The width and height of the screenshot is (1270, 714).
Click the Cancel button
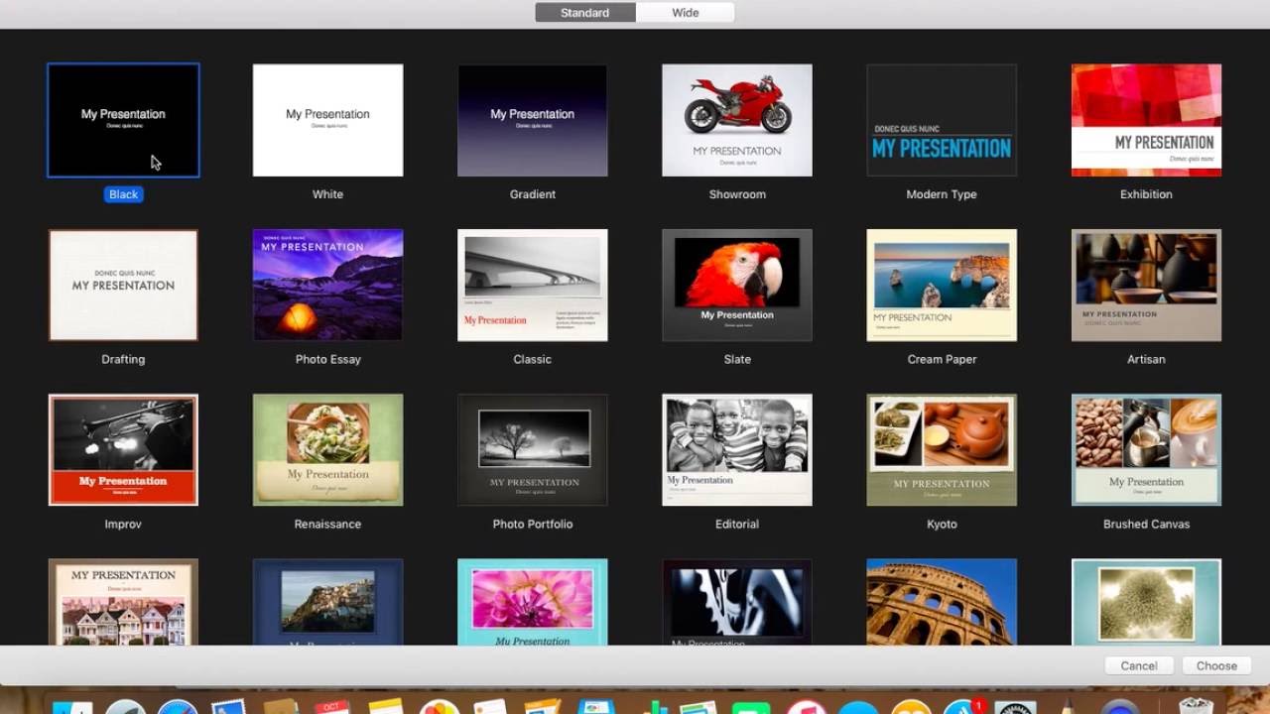pos(1139,666)
